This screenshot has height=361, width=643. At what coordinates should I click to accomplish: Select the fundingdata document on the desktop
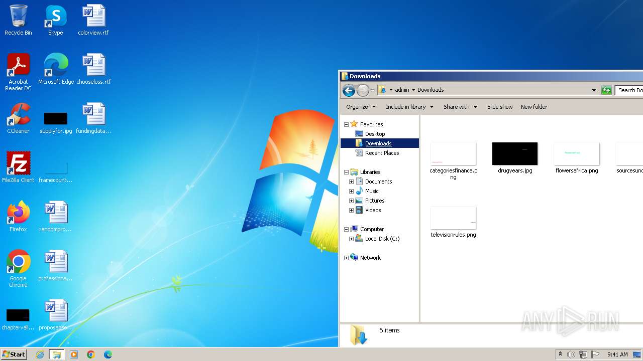click(93, 118)
